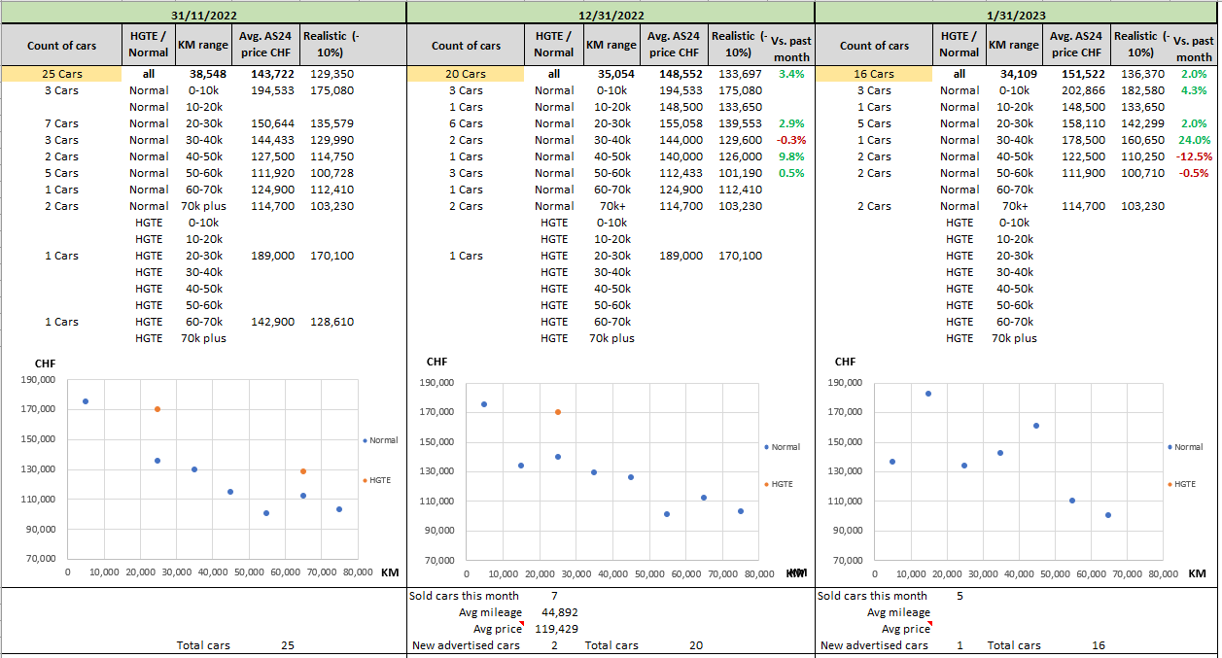Click the CHF axis title of the 31/11/2022 chart
This screenshot has width=1222, height=658.
pos(46,364)
